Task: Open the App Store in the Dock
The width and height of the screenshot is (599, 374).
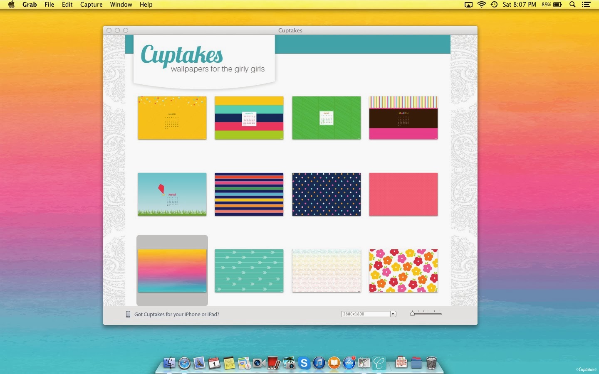Action: click(x=349, y=363)
